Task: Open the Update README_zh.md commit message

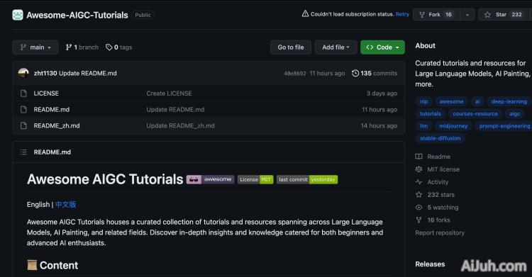Action: click(180, 126)
